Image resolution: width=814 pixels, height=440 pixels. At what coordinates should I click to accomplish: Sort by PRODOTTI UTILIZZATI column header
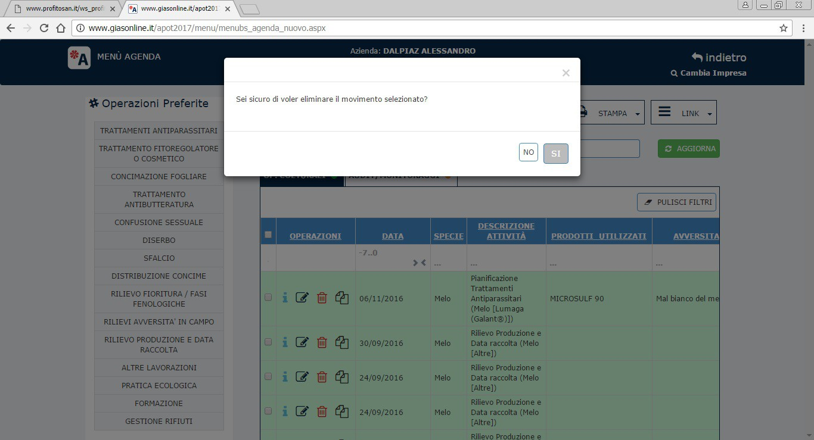(x=599, y=236)
